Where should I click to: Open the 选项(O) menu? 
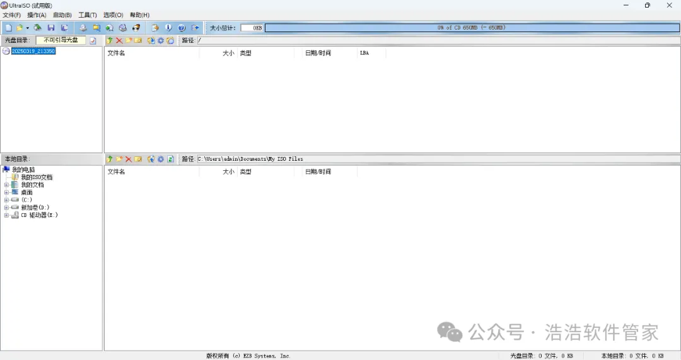point(113,15)
